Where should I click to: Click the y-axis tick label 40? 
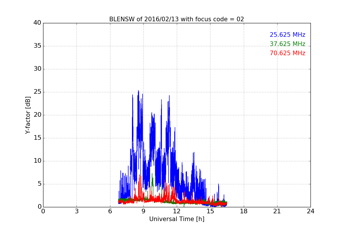point(37,23)
